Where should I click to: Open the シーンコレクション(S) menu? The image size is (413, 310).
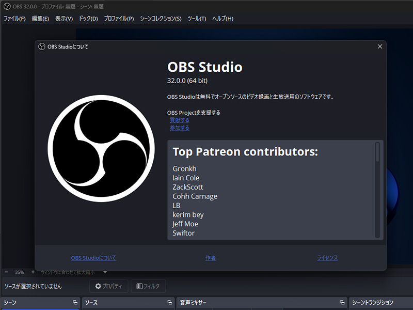161,19
